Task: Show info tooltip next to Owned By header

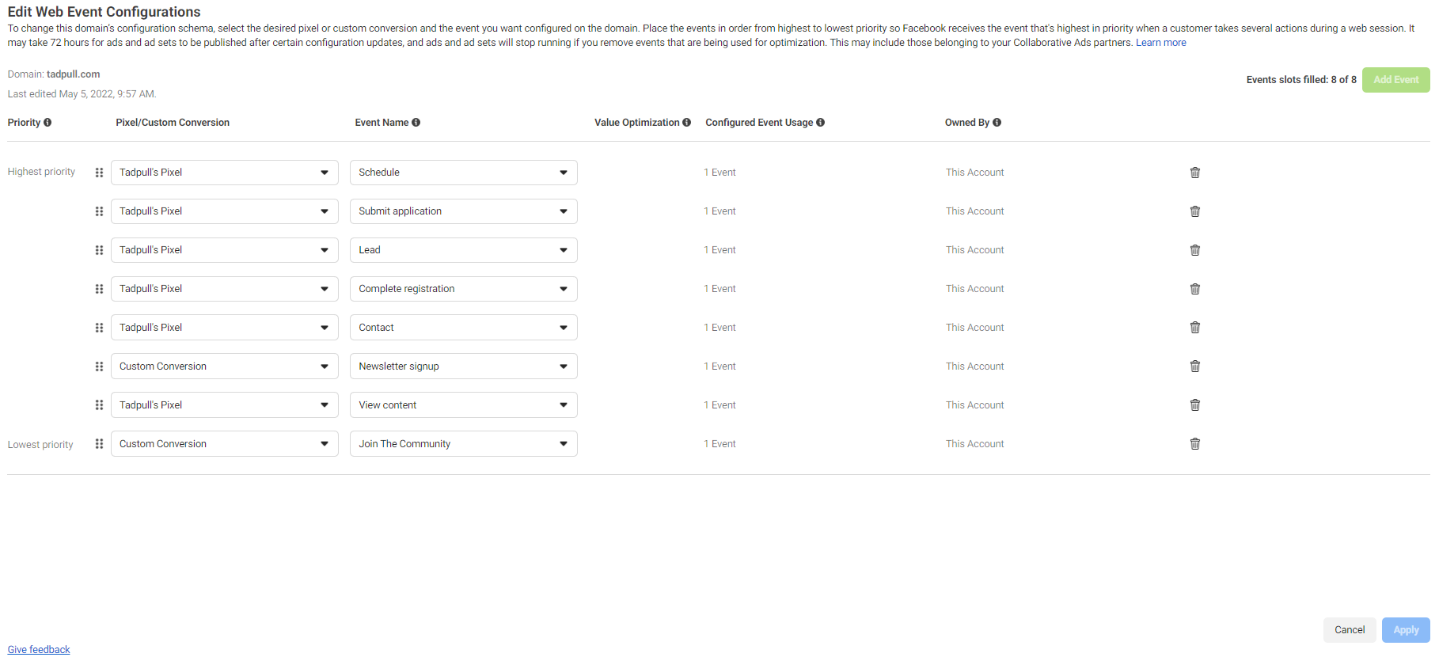Action: 997,123
